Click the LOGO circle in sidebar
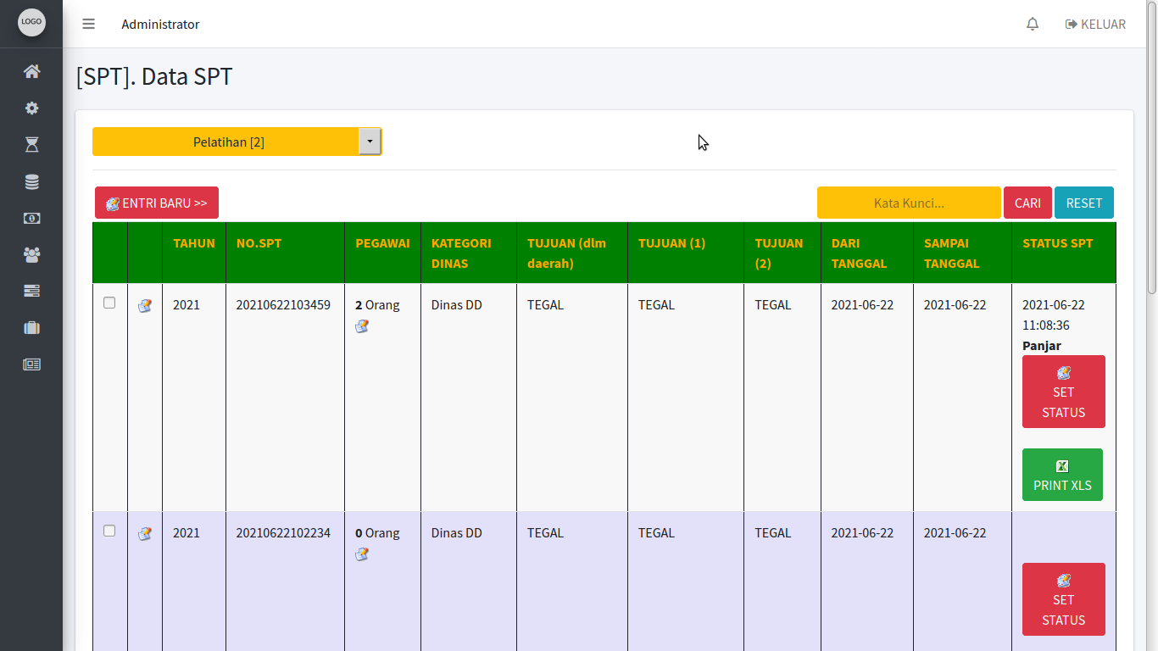Image resolution: width=1158 pixels, height=651 pixels. coord(31,22)
